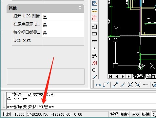Choose the Extension object snap
This screenshot has width=156, height=118.
pos(146,85)
